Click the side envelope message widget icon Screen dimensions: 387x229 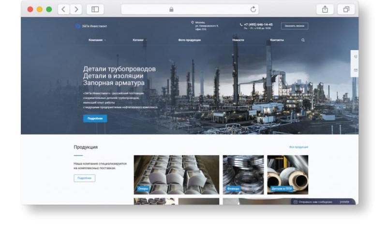click(x=356, y=70)
